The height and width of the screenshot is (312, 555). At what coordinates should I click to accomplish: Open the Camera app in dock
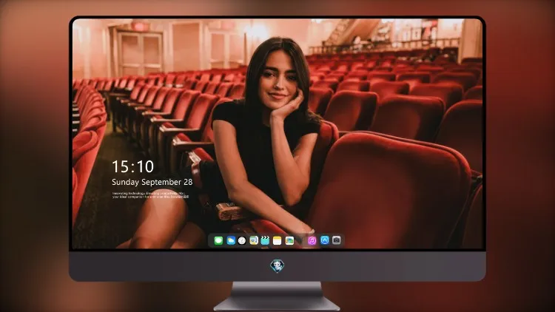tap(337, 240)
